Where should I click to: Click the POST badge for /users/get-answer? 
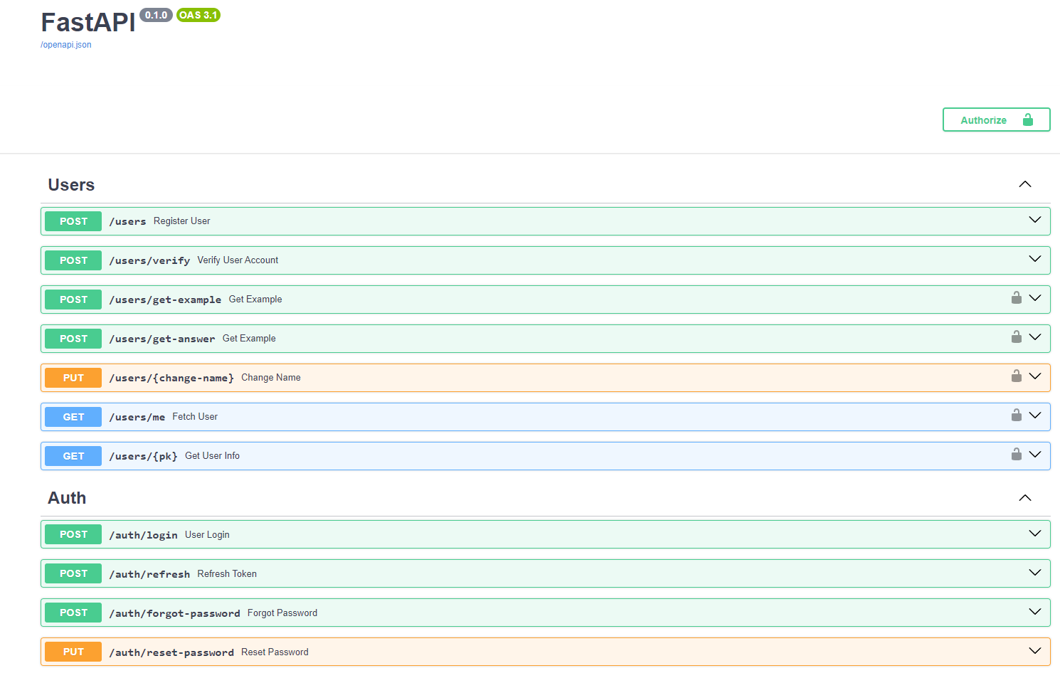pos(73,339)
